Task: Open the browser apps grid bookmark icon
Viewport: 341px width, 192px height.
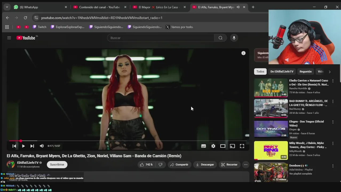Action: [x=7, y=27]
